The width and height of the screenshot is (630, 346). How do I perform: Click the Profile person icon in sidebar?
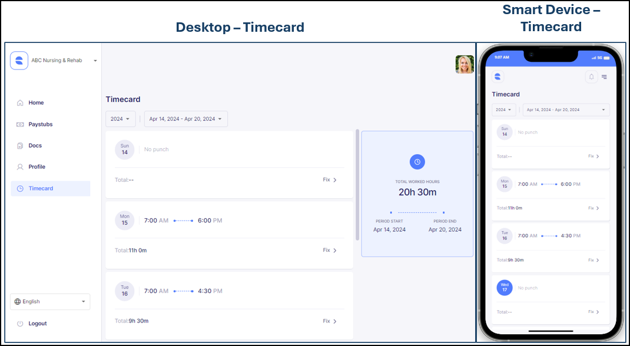(x=20, y=167)
